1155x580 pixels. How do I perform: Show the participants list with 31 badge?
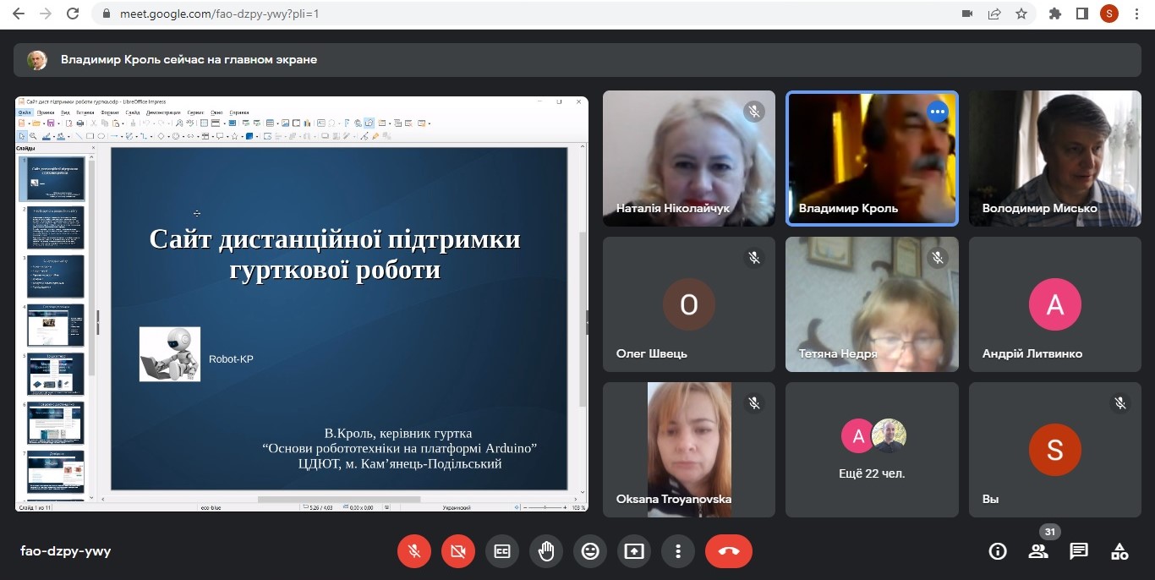pyautogui.click(x=1038, y=551)
